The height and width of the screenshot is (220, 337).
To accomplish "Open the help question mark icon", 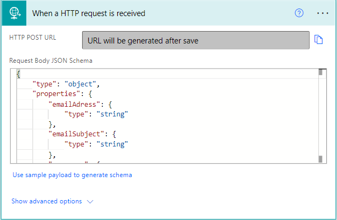I will pos(299,13).
